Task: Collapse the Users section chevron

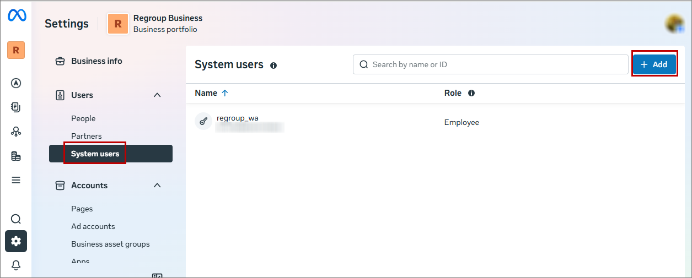Action: pyautogui.click(x=157, y=95)
